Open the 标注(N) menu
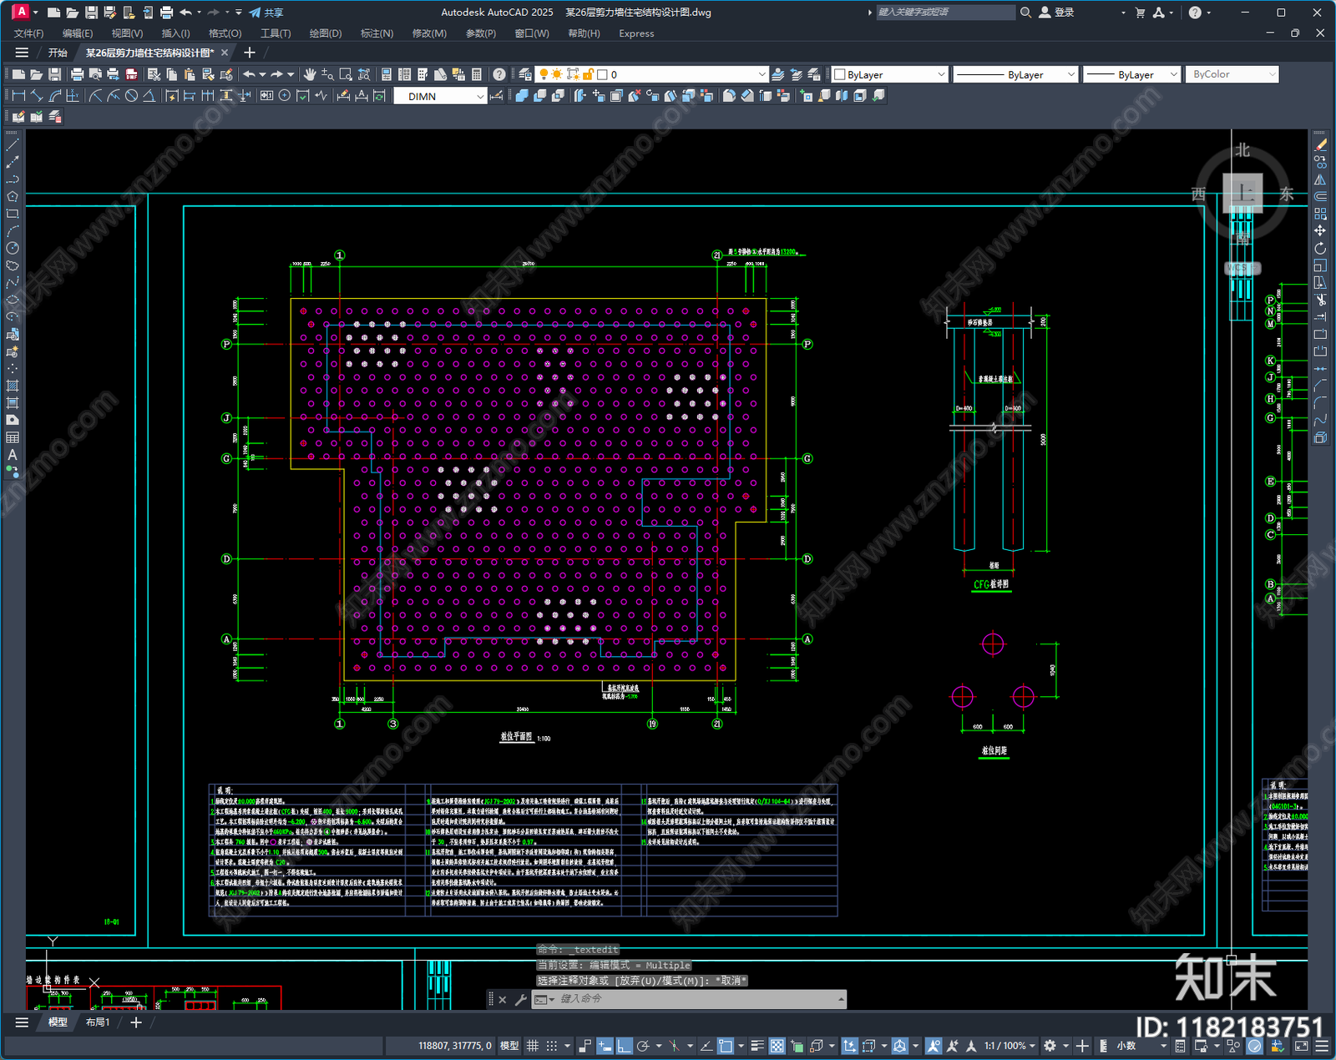1336x1060 pixels. [x=377, y=33]
